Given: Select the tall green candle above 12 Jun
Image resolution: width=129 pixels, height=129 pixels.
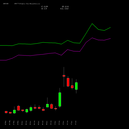Looking at the screenshot, I should [60, 100].
